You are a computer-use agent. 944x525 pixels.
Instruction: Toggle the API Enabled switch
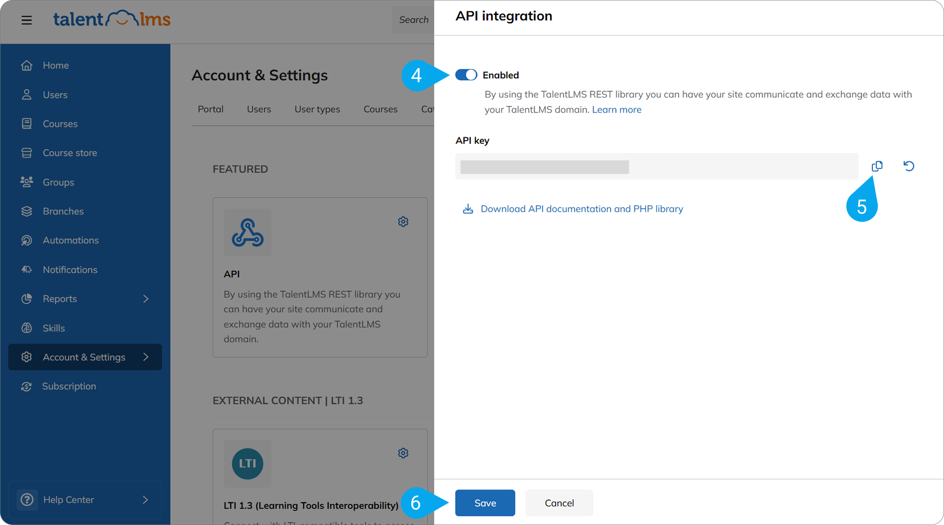(x=466, y=75)
